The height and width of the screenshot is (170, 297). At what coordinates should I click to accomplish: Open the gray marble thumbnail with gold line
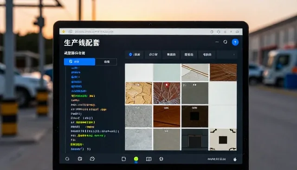click(195, 73)
